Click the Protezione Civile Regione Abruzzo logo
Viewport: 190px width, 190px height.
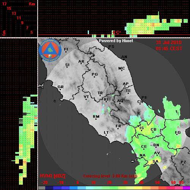pos(50,50)
